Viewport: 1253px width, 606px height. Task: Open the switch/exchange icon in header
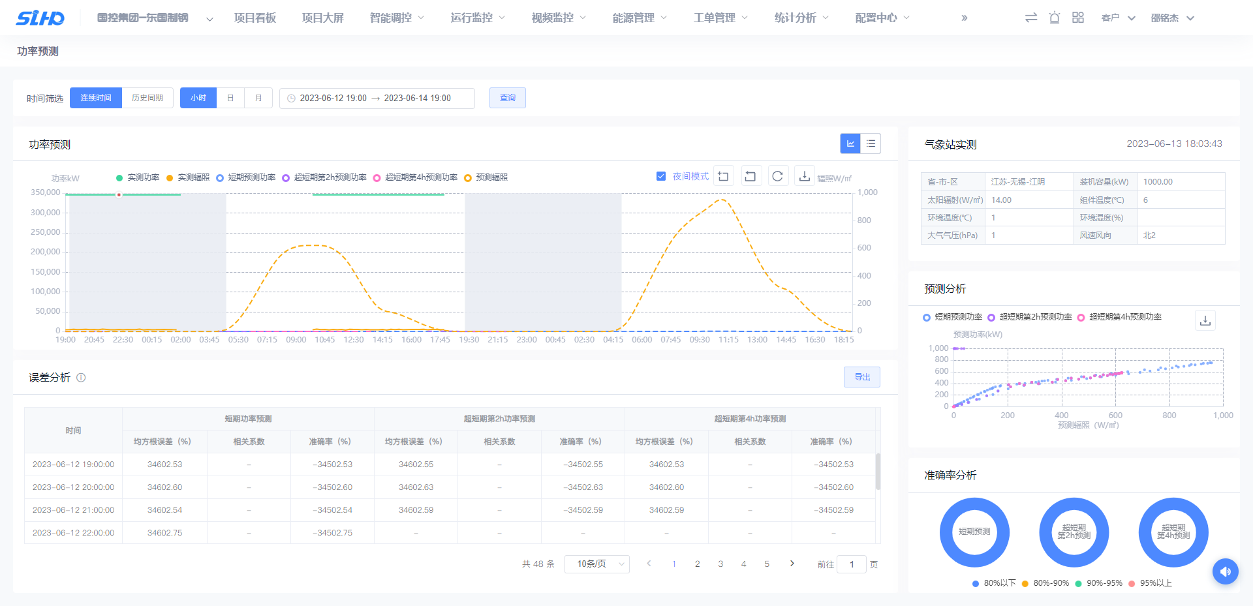[x=1031, y=18]
